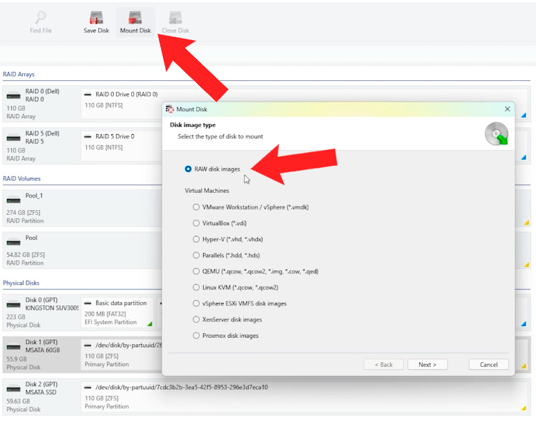Viewport: 536px width, 425px height.
Task: Select the Pool_1 RAID volume icon
Action: pos(13,200)
